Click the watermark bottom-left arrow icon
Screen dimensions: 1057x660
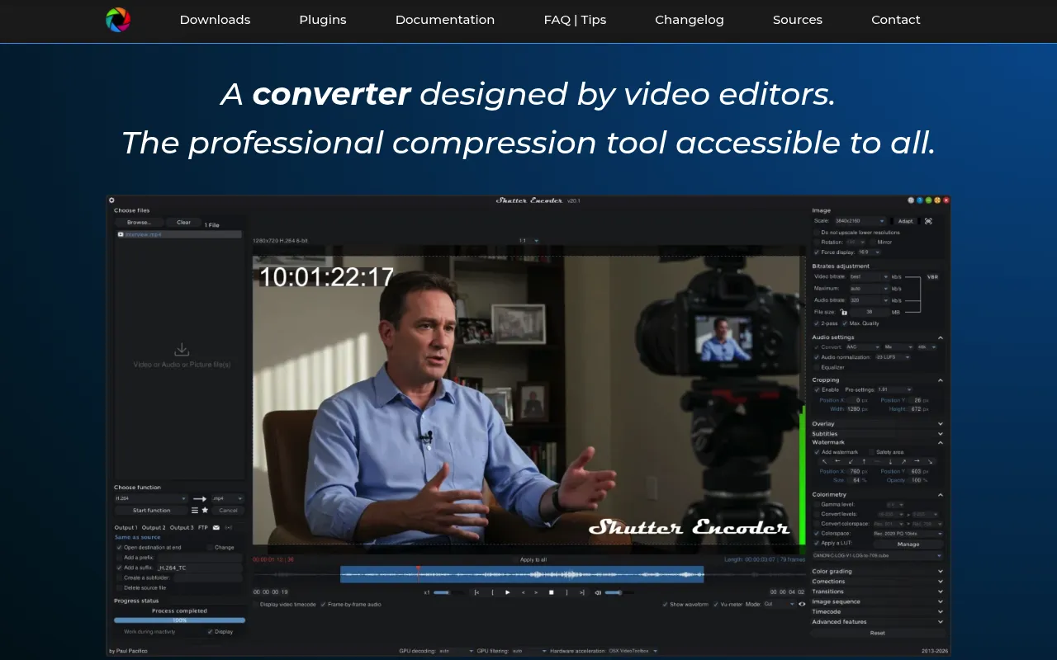pyautogui.click(x=851, y=461)
